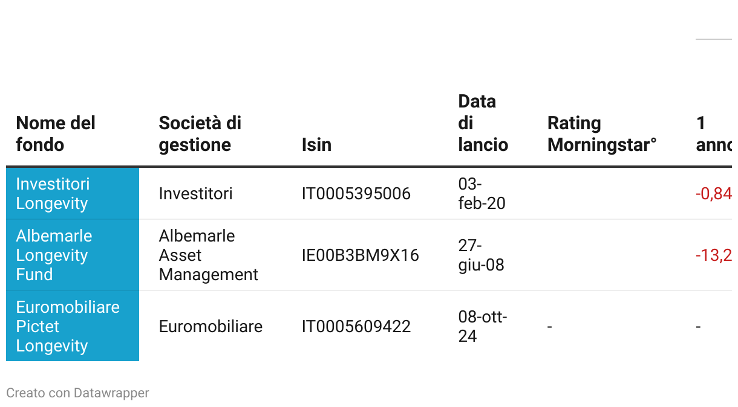Click the "1 anno" column header
Viewport: 738px width, 407px height.
pyautogui.click(x=714, y=134)
